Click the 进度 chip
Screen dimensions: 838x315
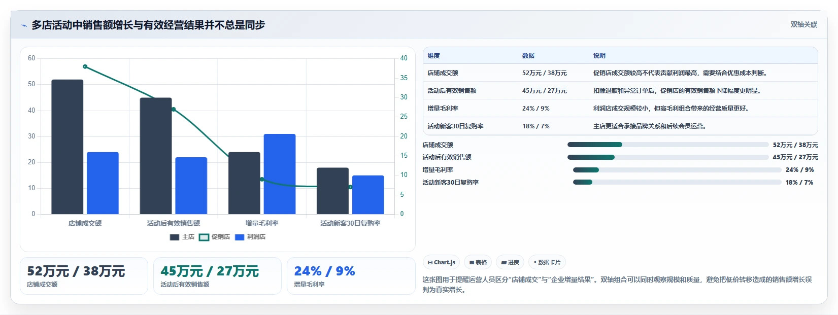[x=510, y=262]
